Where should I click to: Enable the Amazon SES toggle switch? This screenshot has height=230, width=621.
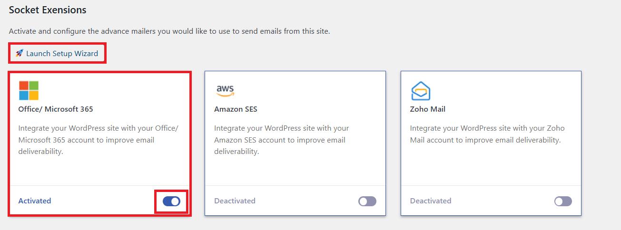(367, 201)
